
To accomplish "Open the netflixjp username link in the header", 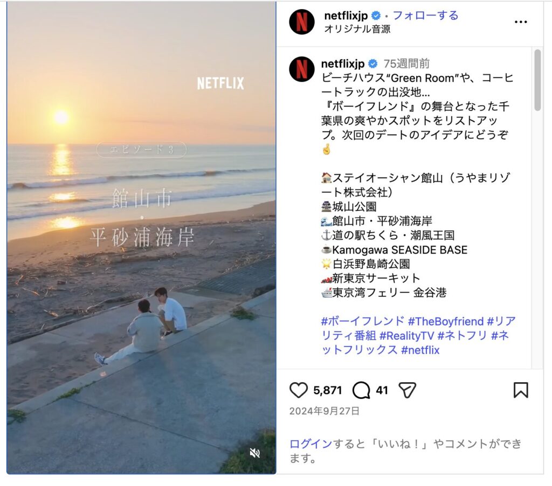I will click(346, 16).
